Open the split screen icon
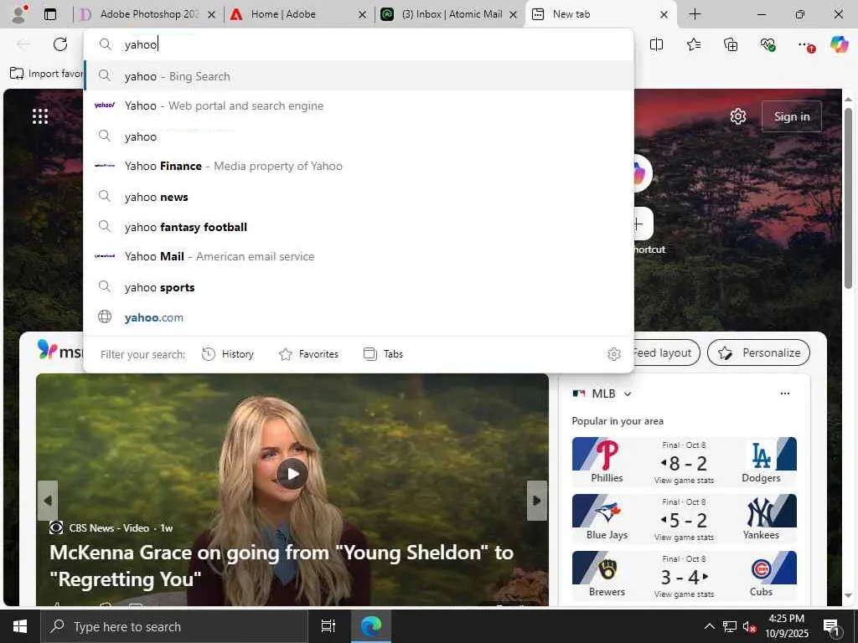This screenshot has width=858, height=643. point(656,44)
